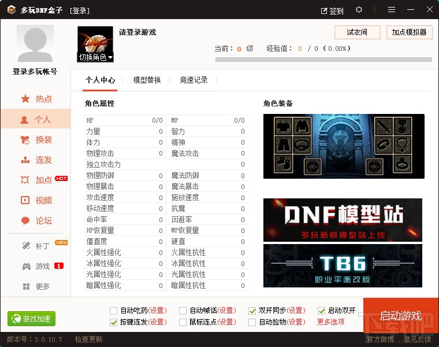The image size is (439, 347).
Task: Click the 独立攻击力 attribute row
Action: 167,164
